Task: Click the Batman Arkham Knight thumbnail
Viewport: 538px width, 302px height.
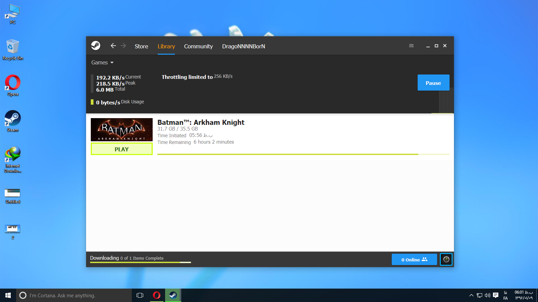Action: coord(122,130)
